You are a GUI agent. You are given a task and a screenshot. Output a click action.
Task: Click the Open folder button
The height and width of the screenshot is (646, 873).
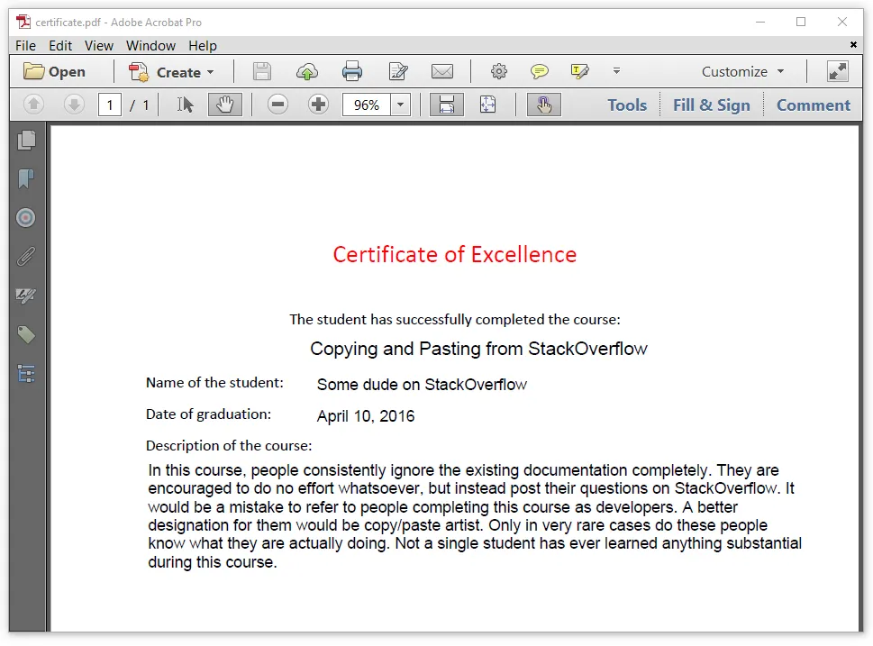(54, 72)
